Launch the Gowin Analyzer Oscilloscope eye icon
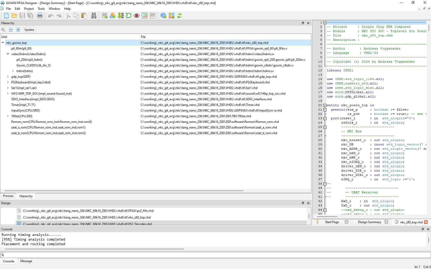The width and height of the screenshot is (431, 269). (x=137, y=16)
